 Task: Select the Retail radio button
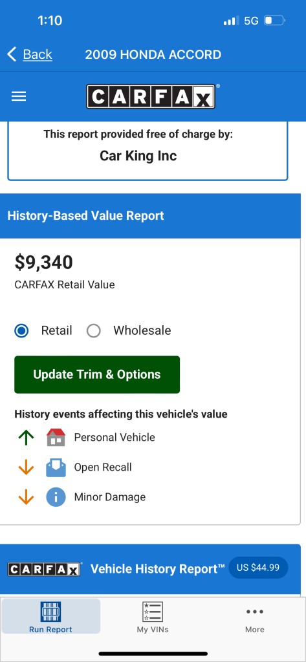21,330
